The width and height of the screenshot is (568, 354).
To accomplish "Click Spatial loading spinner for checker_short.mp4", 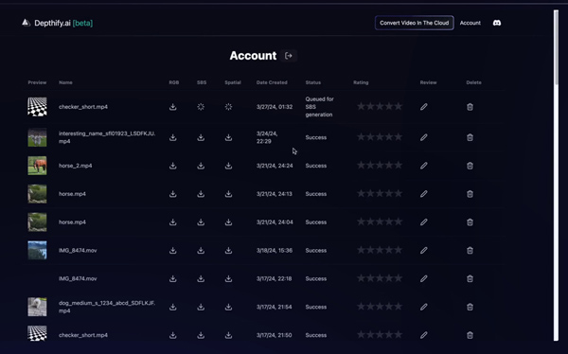I will pyautogui.click(x=228, y=107).
